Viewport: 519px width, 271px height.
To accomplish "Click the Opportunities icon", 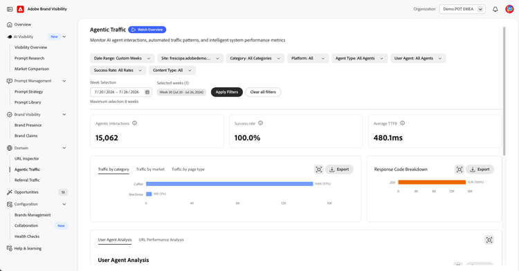I will tap(10, 192).
